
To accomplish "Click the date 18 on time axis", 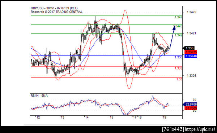I will (140, 118).
